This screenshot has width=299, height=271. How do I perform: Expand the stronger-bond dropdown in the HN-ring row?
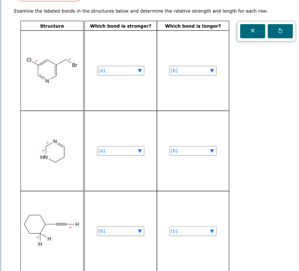point(120,151)
